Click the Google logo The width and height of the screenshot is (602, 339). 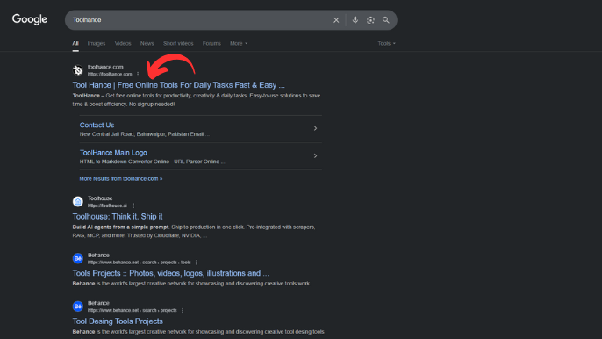coord(30,19)
